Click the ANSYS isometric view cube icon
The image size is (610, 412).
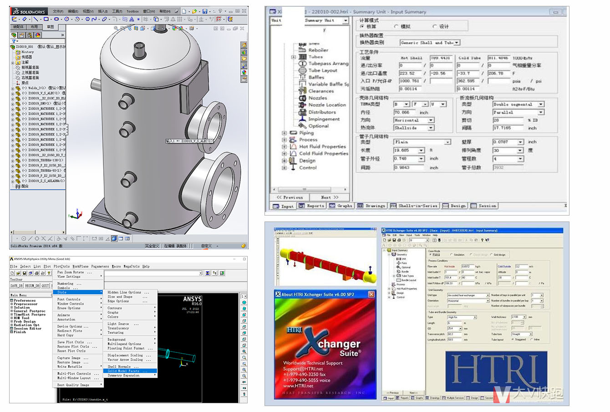[244, 302]
